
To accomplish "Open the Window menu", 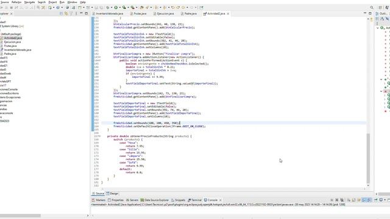I will click(x=73, y=2).
